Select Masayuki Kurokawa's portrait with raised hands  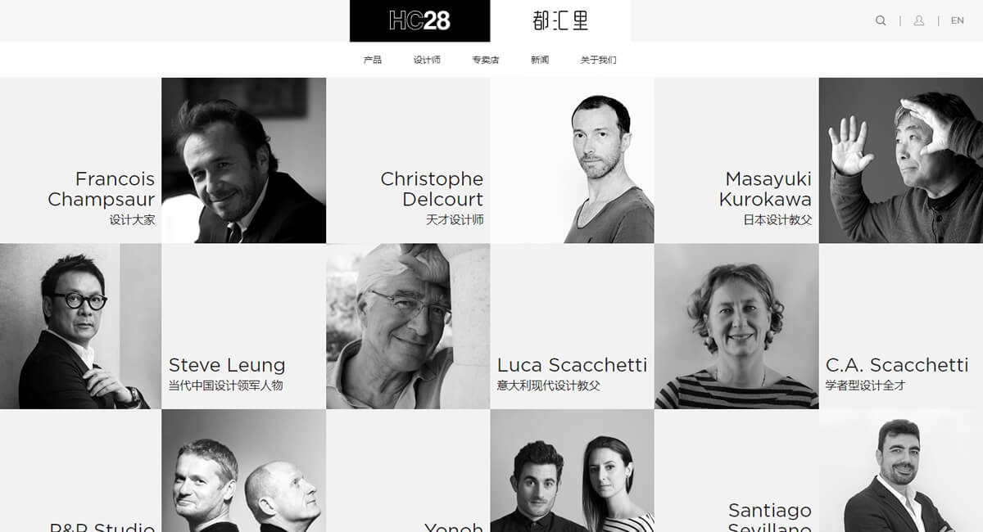point(901,160)
